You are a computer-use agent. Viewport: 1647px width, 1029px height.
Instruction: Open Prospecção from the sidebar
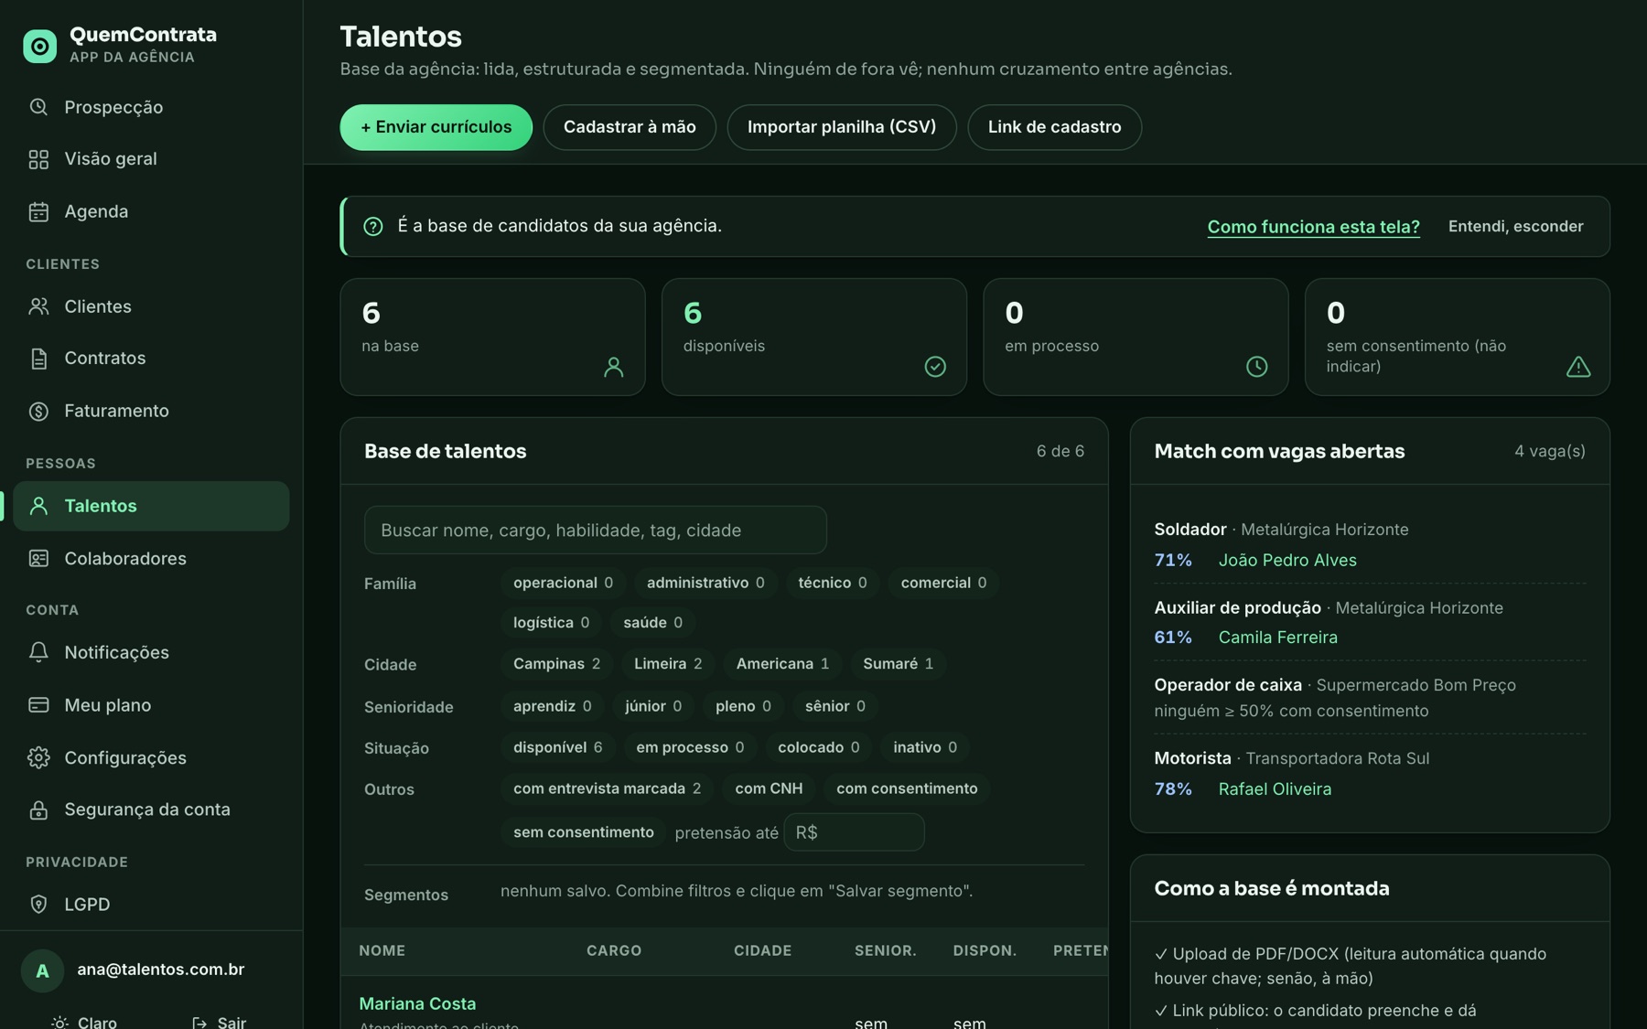point(151,107)
